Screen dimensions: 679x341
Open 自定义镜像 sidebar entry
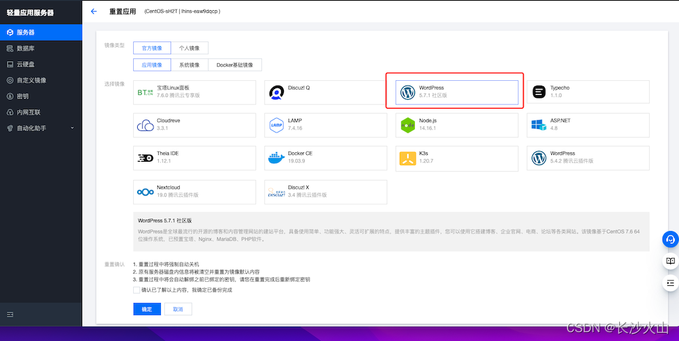coord(41,80)
